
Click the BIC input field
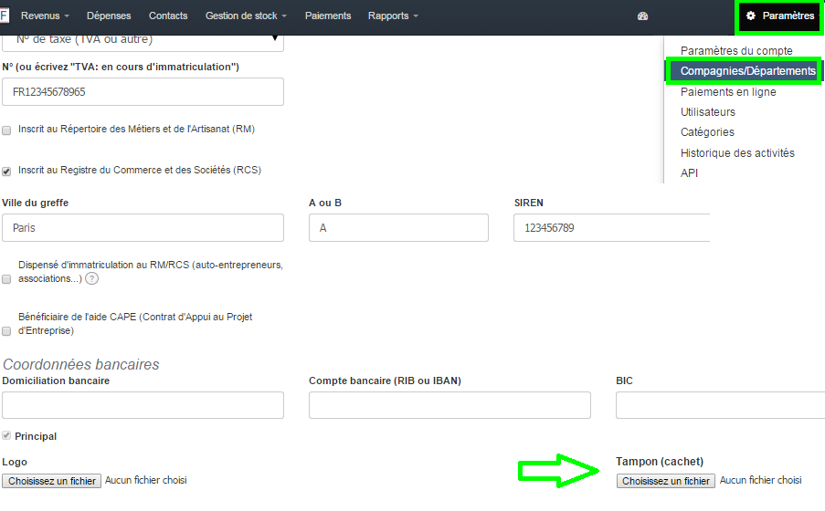point(720,405)
